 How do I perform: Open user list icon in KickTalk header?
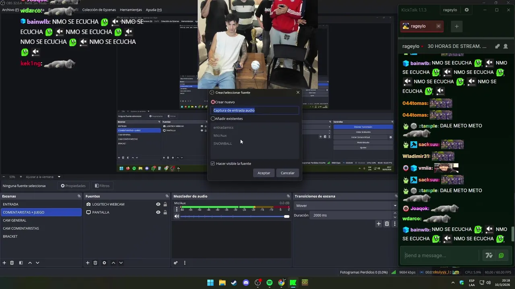(506, 46)
